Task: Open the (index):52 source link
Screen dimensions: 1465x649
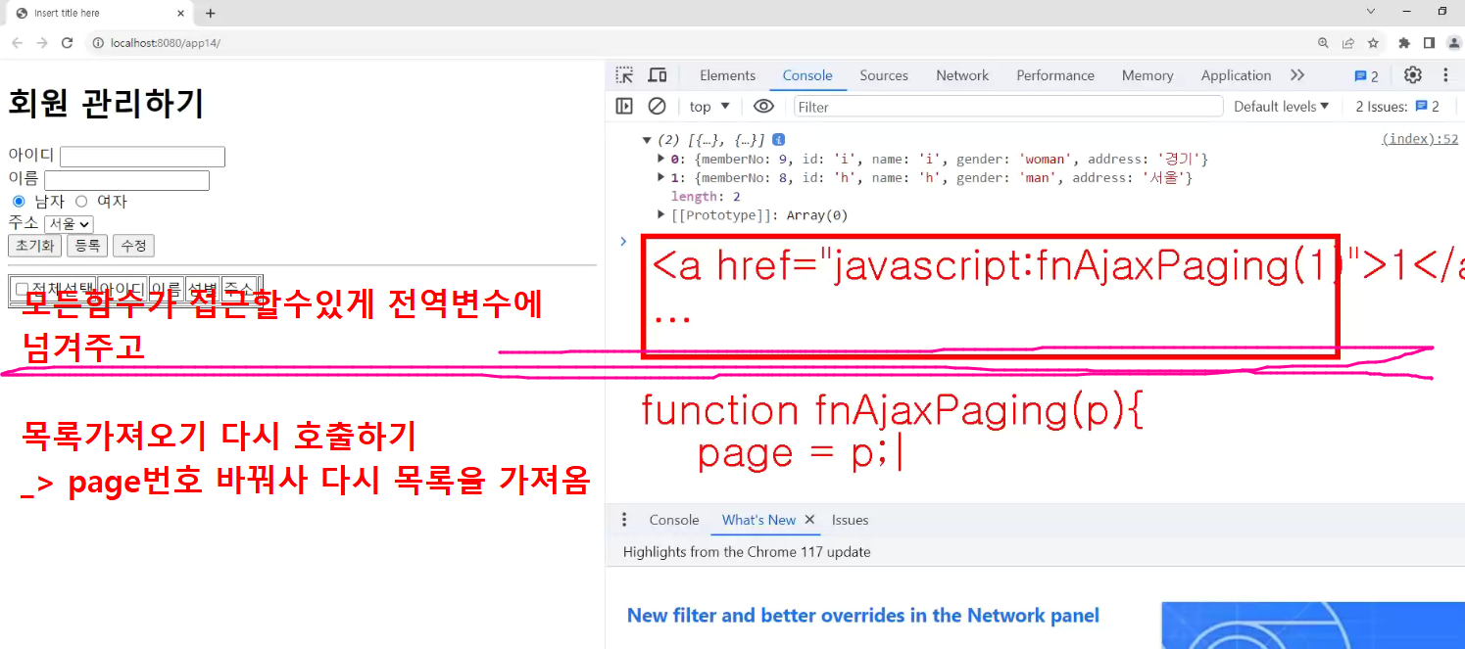Action: [x=1420, y=139]
